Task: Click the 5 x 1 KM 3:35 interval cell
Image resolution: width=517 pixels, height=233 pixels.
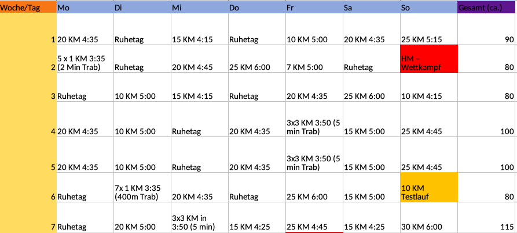Action: tap(85, 59)
